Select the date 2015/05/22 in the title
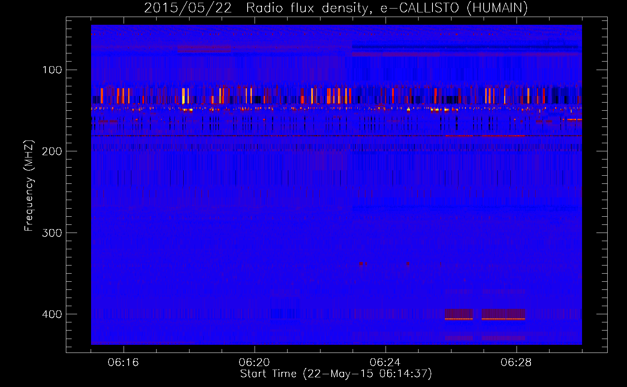 pyautogui.click(x=188, y=8)
